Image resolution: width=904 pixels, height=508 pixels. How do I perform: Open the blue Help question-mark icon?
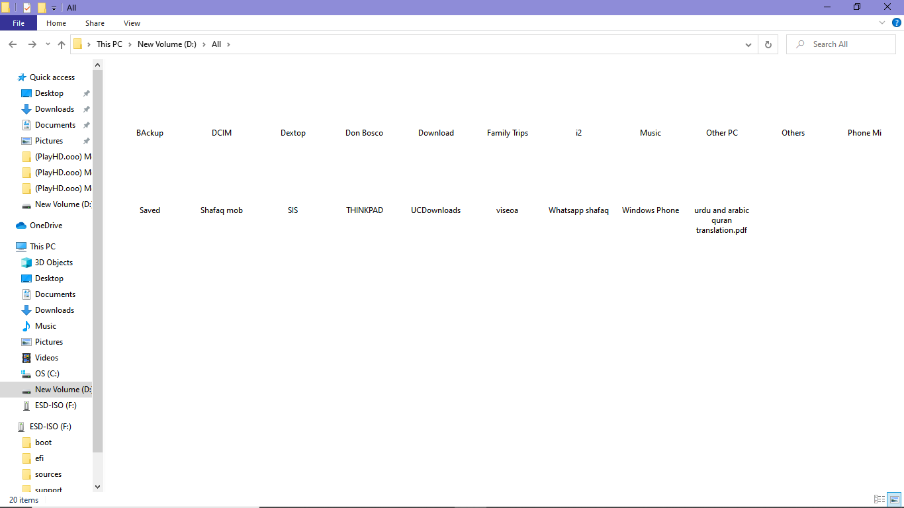(x=897, y=22)
